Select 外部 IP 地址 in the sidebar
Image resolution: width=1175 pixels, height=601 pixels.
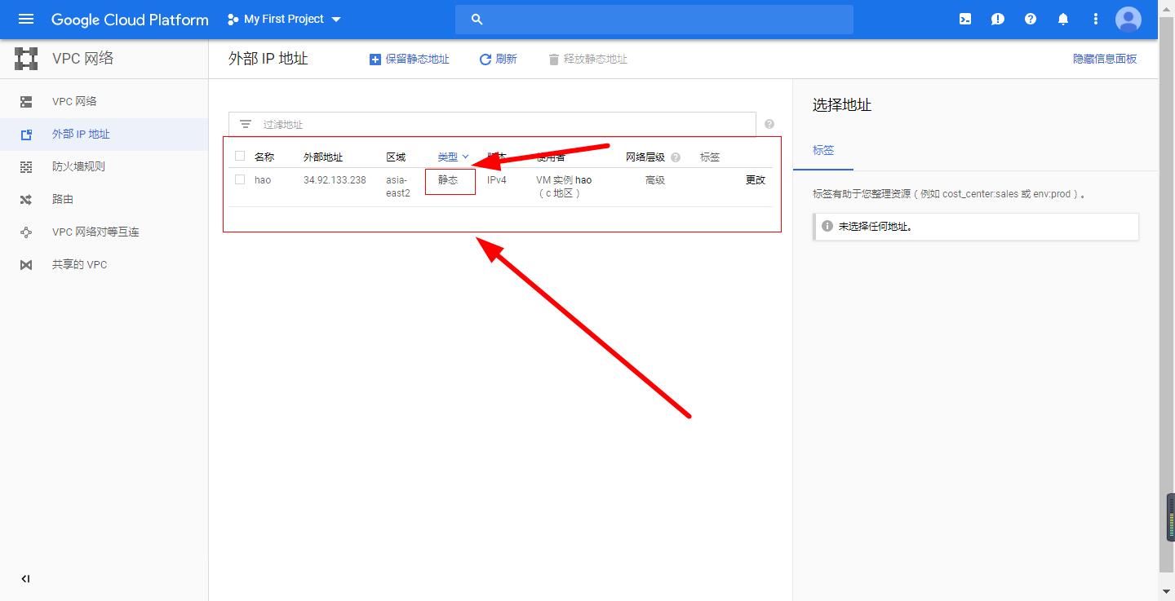click(82, 134)
